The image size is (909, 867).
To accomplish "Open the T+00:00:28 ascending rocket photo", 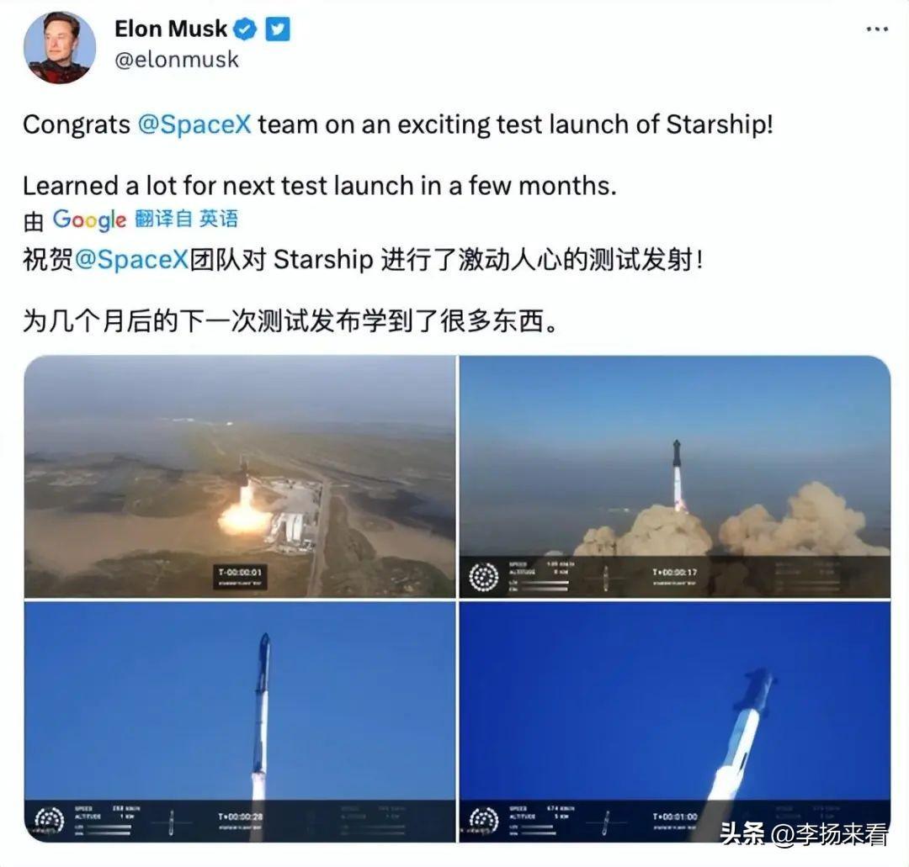I will (239, 722).
